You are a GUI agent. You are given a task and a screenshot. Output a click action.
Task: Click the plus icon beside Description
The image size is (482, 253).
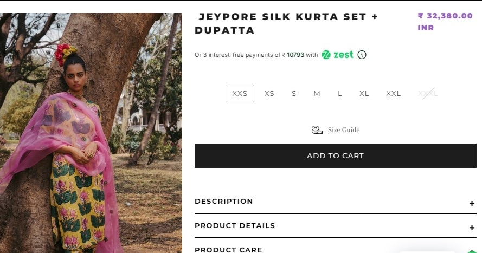coord(472,203)
